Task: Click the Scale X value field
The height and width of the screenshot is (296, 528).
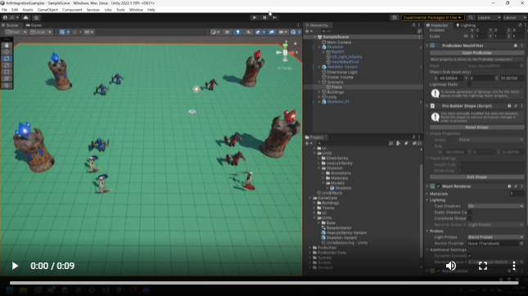Action: (x=481, y=36)
